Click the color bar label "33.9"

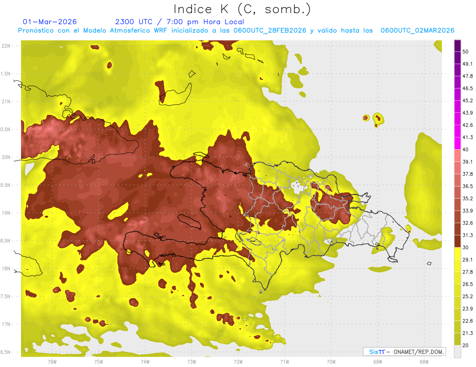coord(468,211)
